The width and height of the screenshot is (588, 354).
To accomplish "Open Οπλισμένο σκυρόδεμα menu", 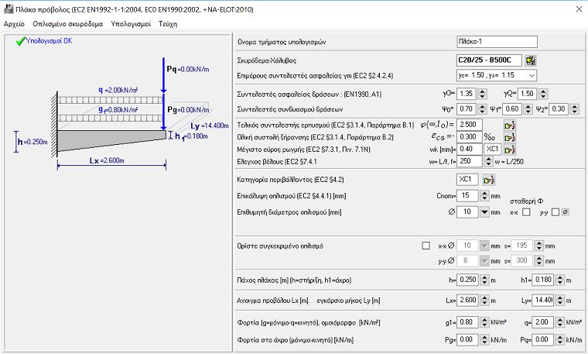I will [68, 24].
